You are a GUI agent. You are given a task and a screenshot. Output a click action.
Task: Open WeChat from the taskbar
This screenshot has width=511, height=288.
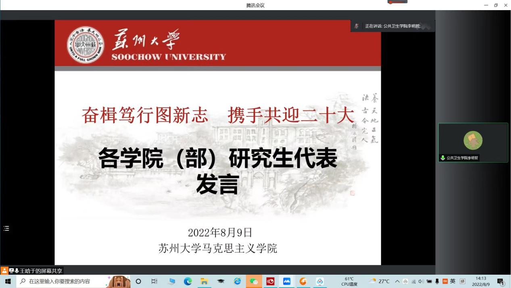[254, 282]
